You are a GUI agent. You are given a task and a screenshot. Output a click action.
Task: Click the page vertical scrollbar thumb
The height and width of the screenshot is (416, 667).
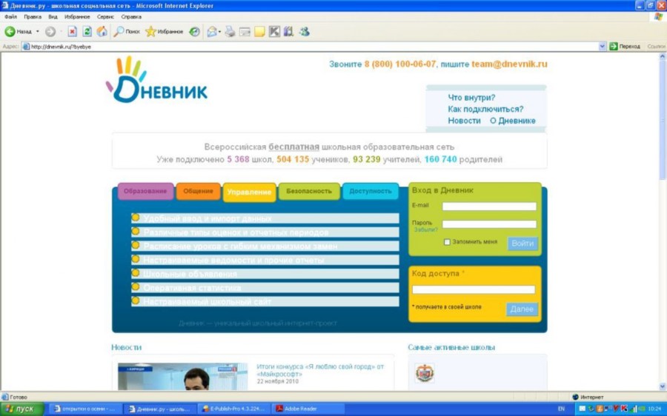663,119
